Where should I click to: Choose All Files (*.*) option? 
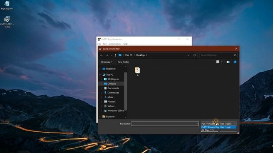[219, 130]
